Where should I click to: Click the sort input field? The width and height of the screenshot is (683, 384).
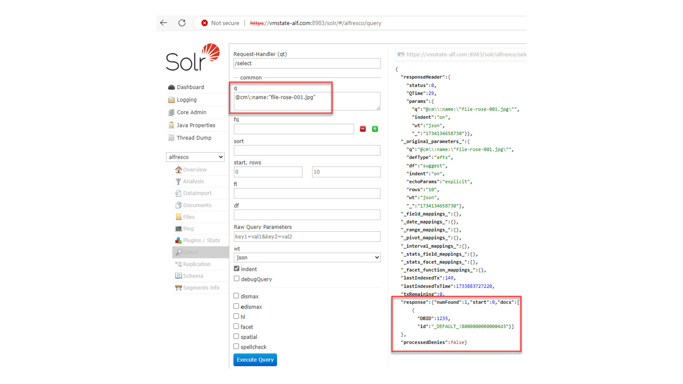pos(307,151)
